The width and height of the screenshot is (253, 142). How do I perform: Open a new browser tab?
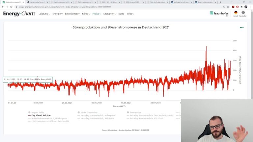point(220,2)
